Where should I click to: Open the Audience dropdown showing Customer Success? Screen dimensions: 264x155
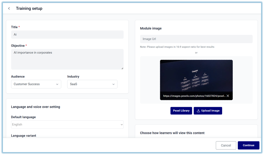[x=36, y=84]
